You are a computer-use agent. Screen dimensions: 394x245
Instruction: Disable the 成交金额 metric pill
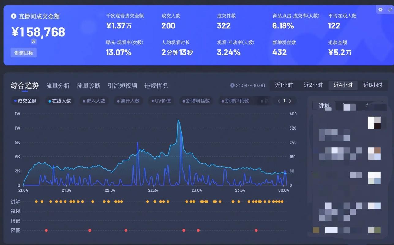(25, 101)
